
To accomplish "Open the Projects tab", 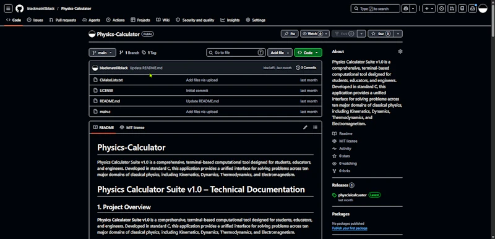I will (140, 20).
